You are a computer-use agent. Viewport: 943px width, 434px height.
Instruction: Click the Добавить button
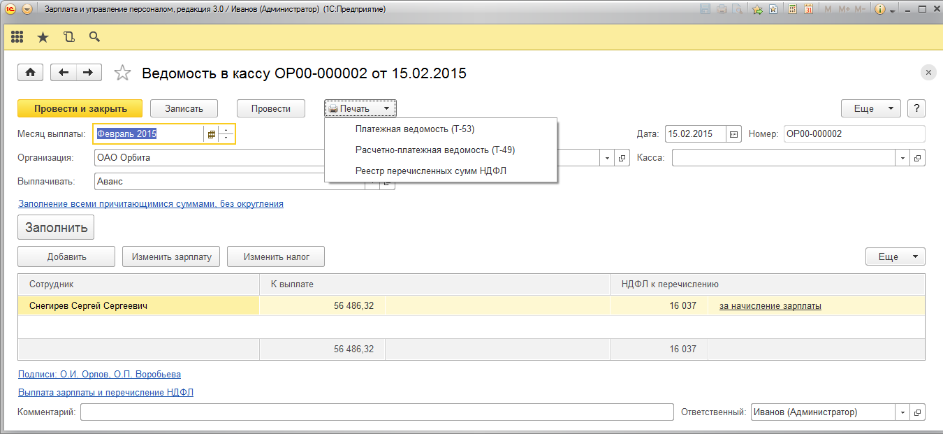(x=66, y=256)
